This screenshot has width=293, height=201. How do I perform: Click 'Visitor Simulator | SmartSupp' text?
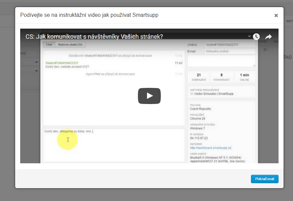[214, 94]
